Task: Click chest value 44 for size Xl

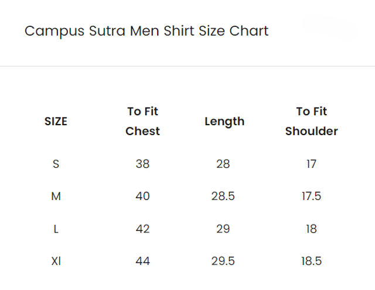Action: 142,261
